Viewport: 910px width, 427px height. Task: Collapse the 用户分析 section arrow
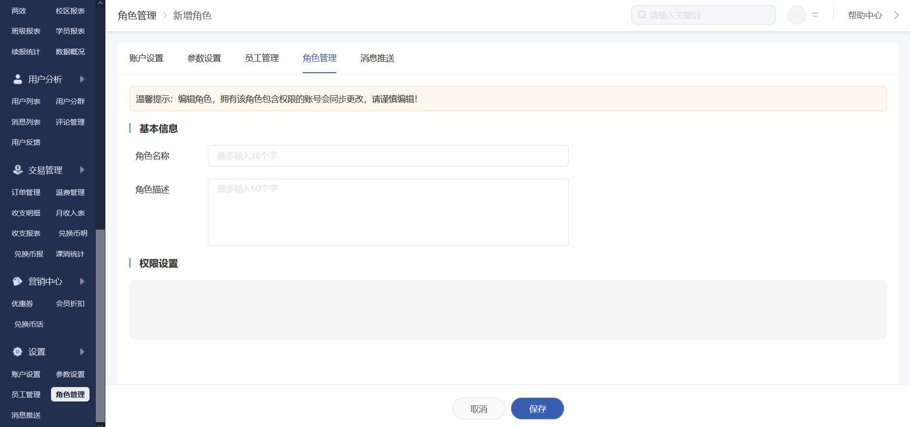tap(82, 79)
